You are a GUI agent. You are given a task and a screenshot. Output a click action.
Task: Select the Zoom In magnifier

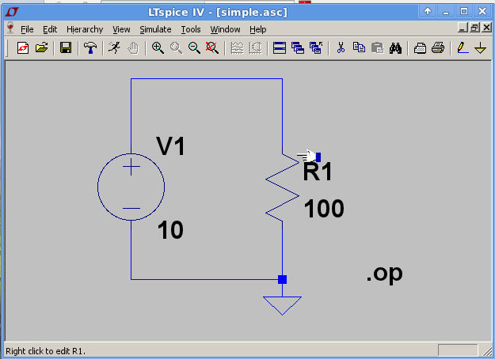click(158, 48)
